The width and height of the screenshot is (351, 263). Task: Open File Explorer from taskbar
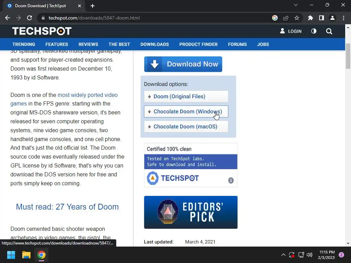tap(26, 255)
